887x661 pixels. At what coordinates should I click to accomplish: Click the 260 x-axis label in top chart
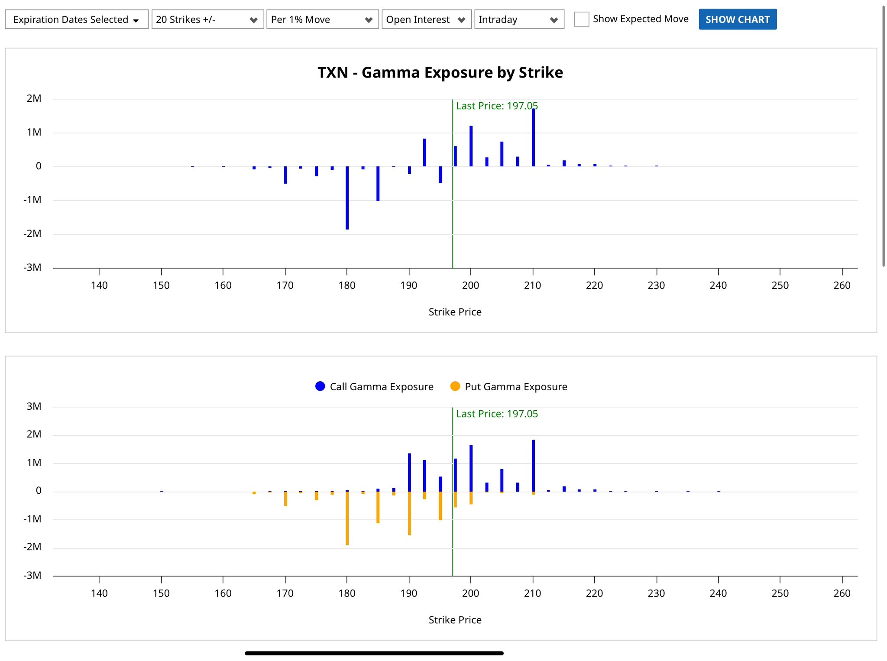(842, 285)
